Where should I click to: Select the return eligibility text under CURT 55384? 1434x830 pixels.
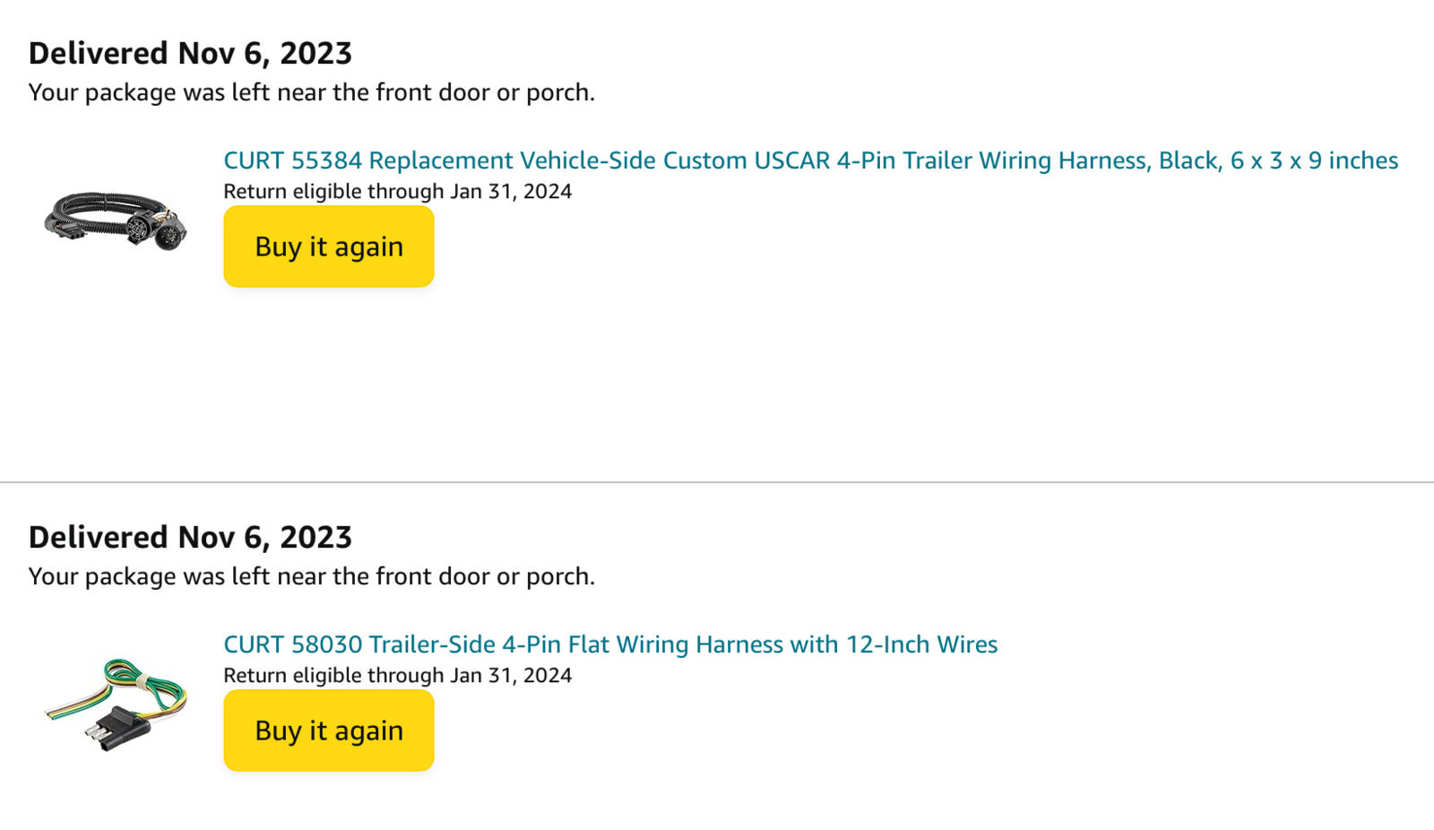(397, 192)
